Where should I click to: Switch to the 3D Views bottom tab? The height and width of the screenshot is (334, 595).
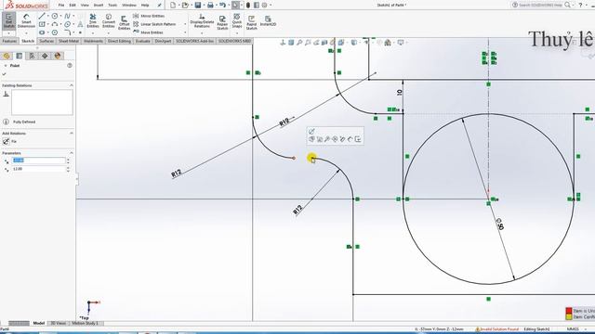click(58, 323)
